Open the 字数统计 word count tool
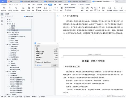 [23, 9]
